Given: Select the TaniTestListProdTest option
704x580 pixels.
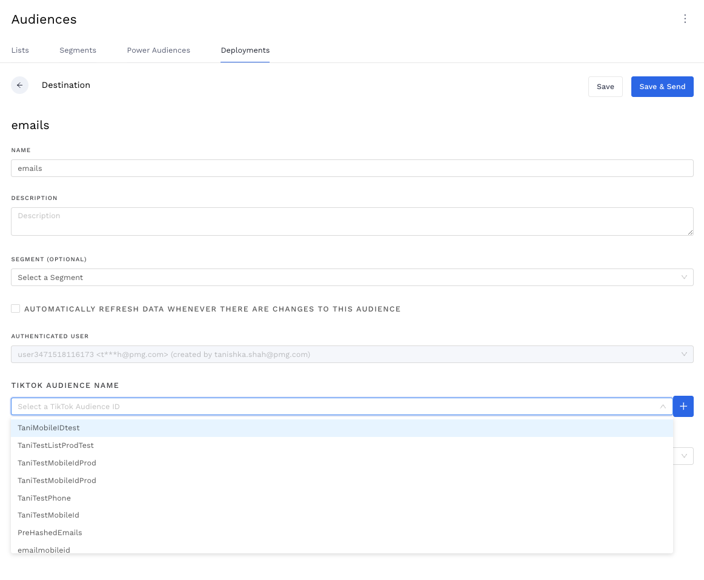Looking at the screenshot, I should click(x=56, y=445).
